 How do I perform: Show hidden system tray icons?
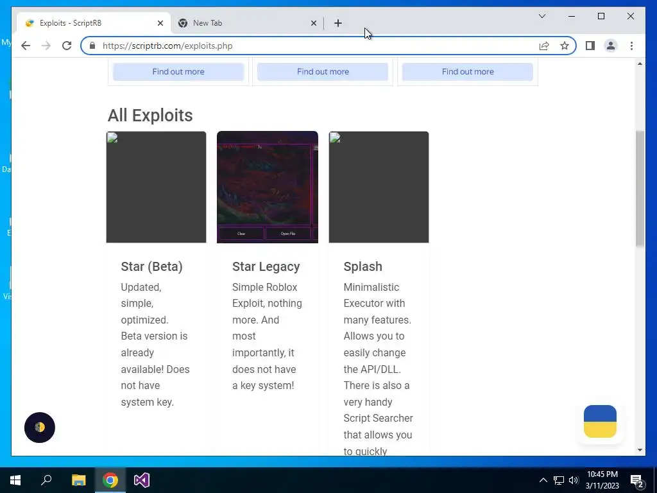[543, 480]
